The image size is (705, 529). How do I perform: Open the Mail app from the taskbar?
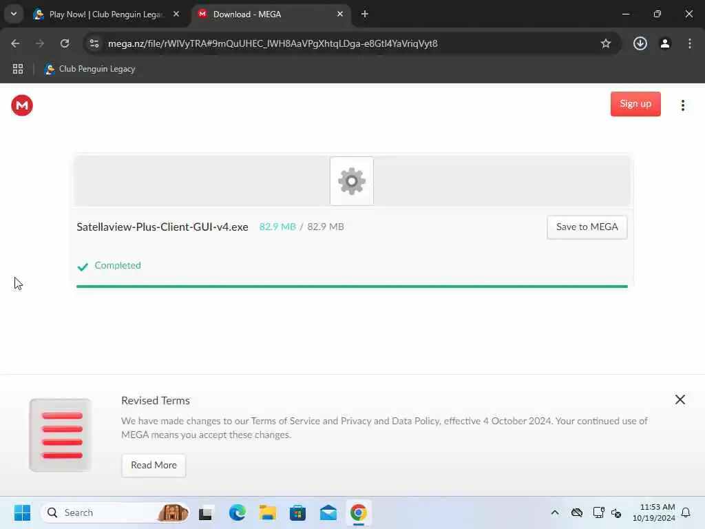(x=328, y=512)
